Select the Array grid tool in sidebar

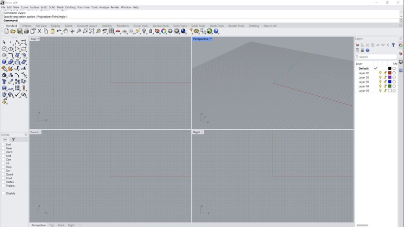(x=17, y=88)
